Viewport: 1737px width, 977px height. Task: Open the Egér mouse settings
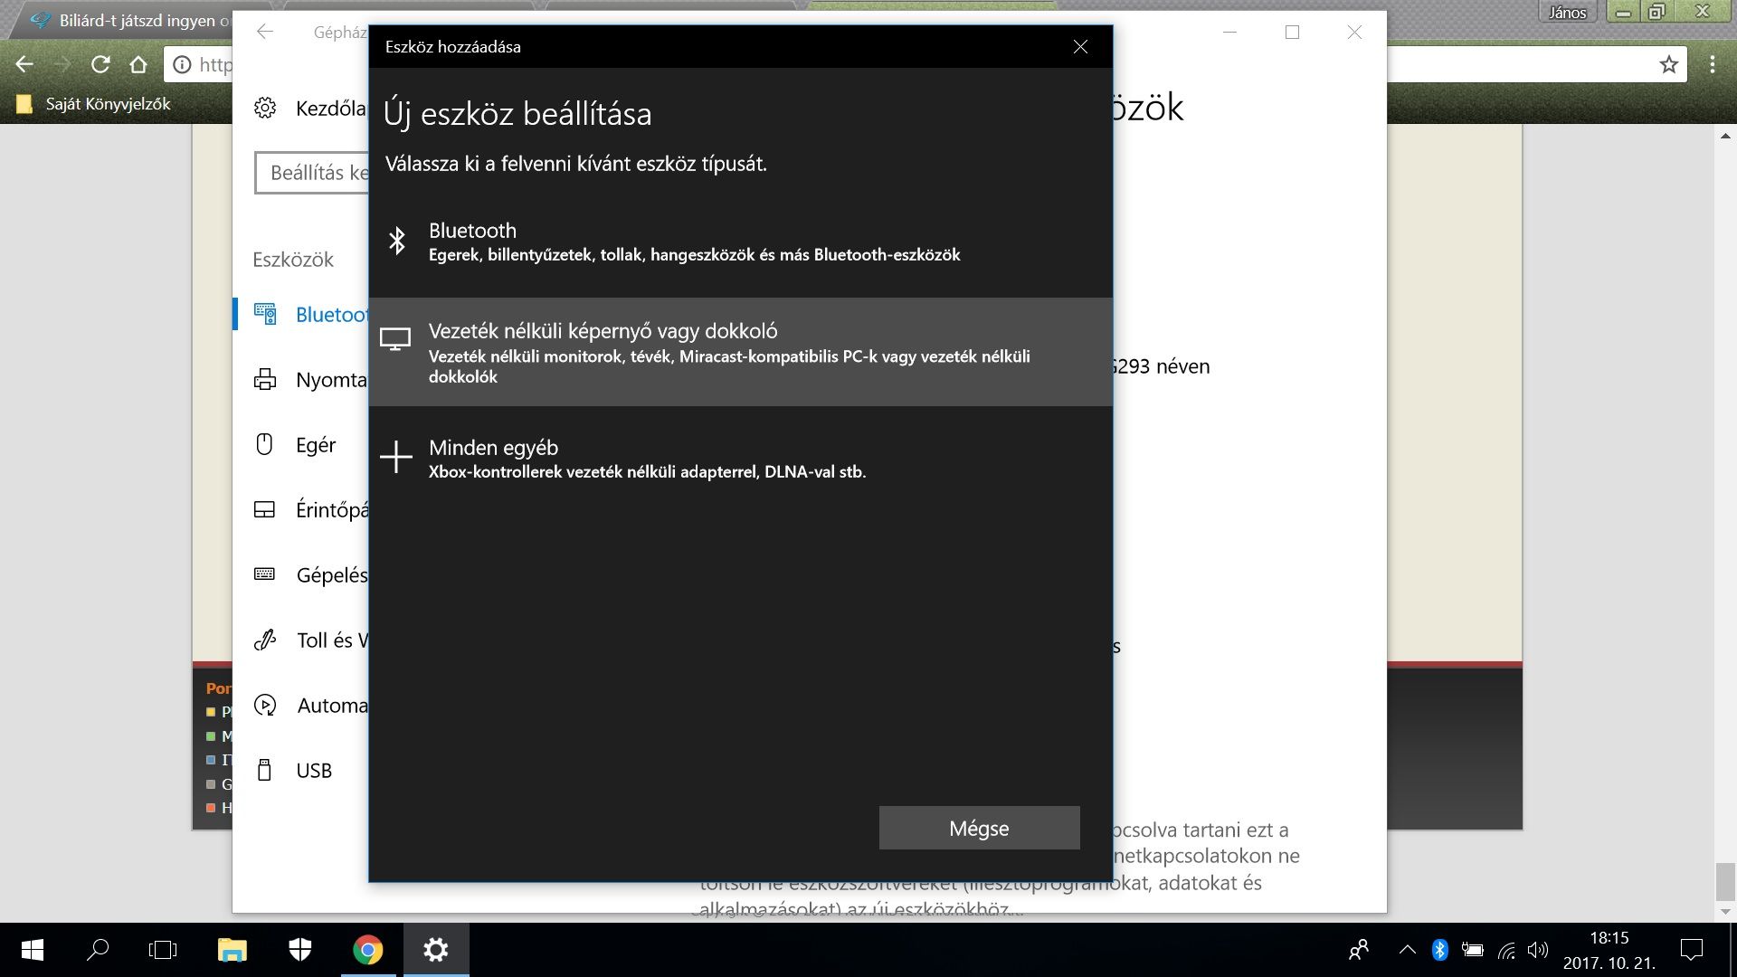315,445
